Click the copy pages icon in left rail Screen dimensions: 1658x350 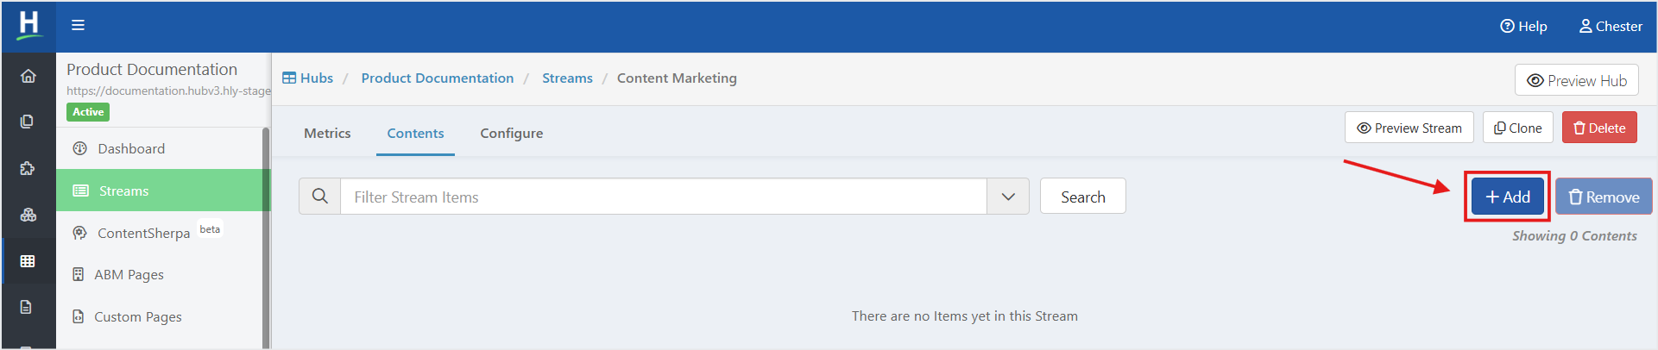(28, 122)
